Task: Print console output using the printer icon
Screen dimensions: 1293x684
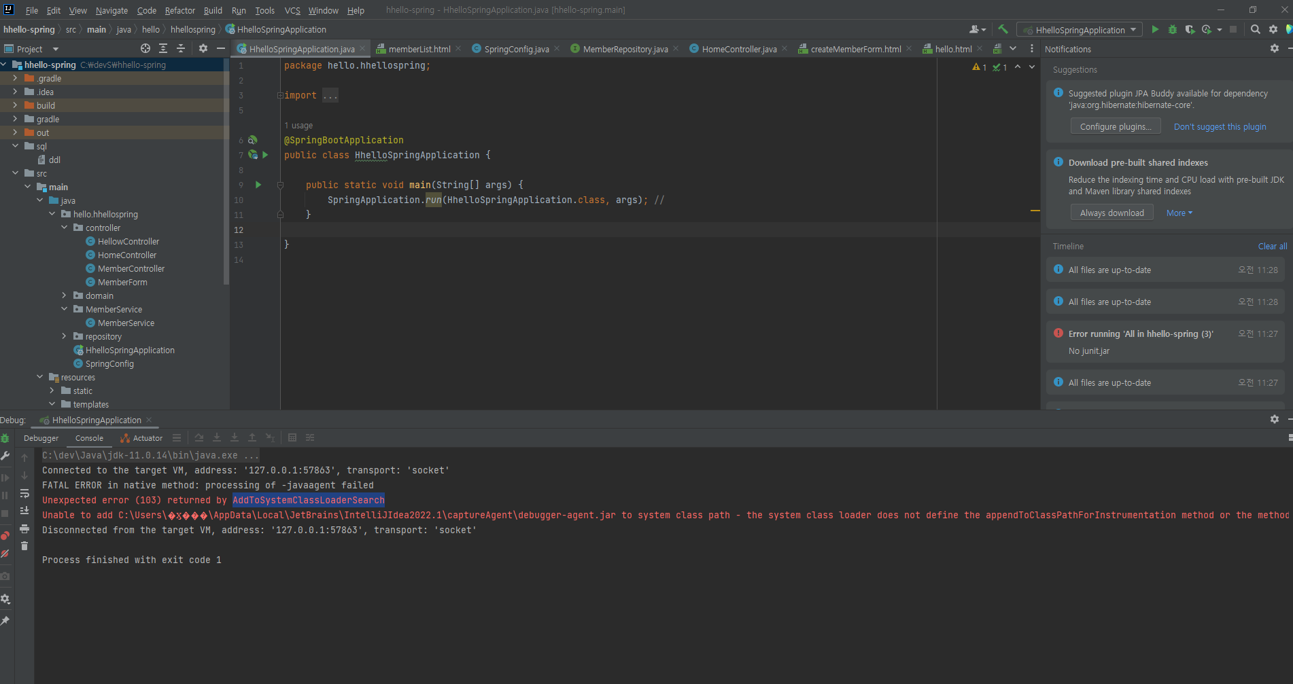Action: (x=24, y=528)
